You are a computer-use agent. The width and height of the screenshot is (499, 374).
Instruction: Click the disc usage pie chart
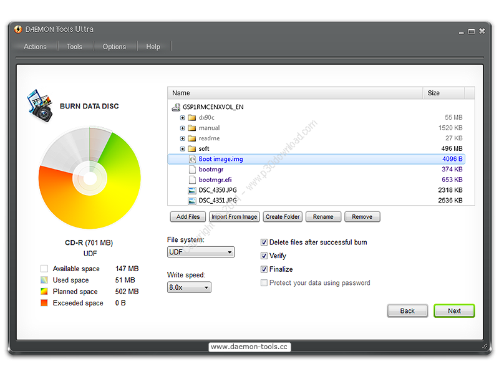coord(90,178)
